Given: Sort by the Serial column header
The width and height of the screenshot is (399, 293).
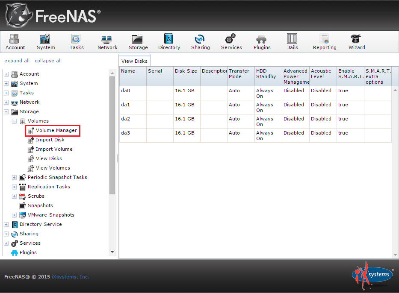Looking at the screenshot, I should (160, 76).
